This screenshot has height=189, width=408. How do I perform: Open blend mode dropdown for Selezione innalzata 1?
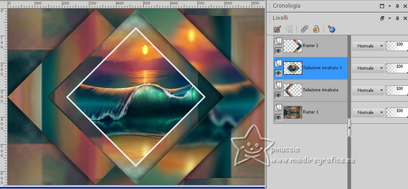[x=368, y=68]
